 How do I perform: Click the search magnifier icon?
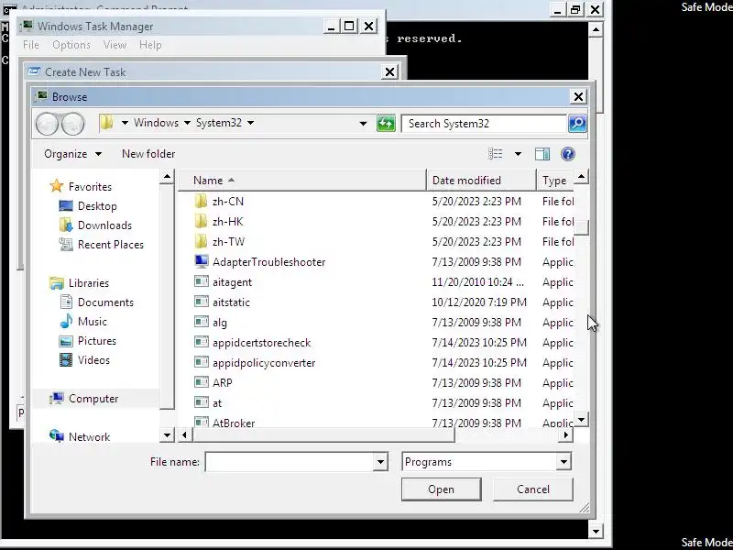pos(577,124)
